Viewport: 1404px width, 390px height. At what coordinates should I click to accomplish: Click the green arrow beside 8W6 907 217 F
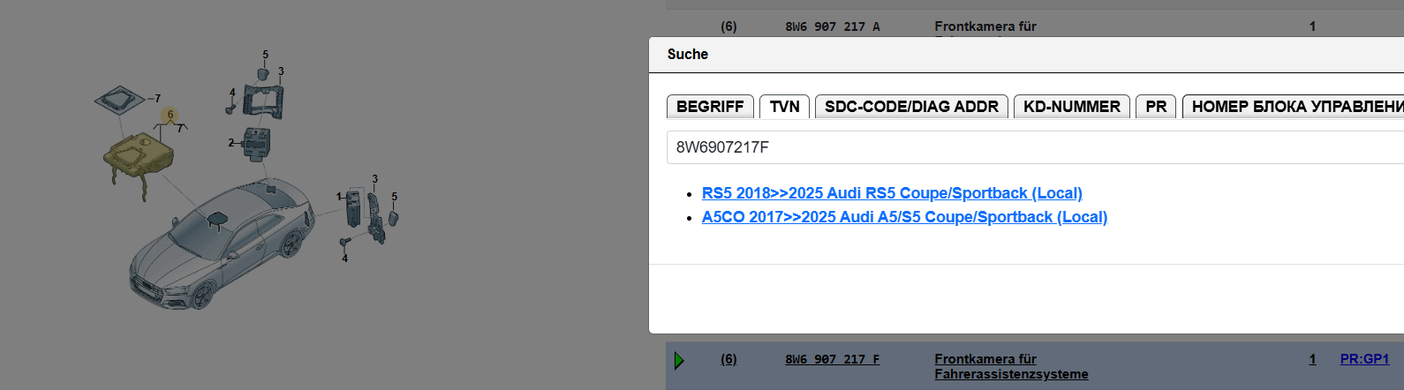pos(679,360)
